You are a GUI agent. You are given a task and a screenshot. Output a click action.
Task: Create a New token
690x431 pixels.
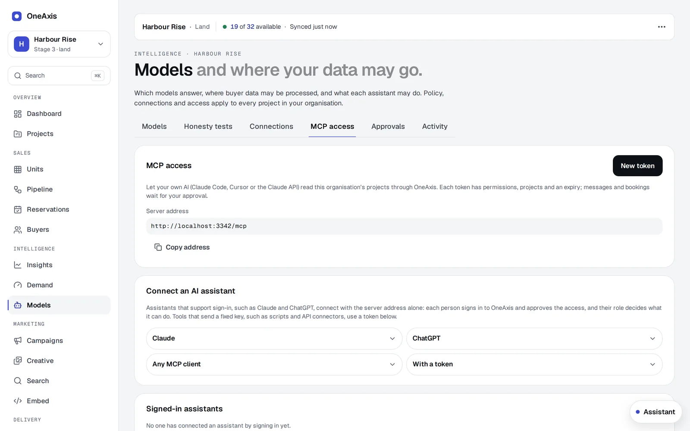point(637,166)
